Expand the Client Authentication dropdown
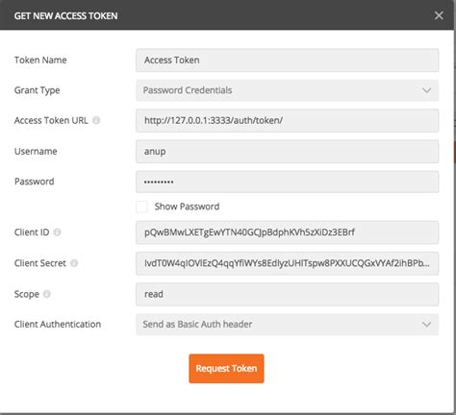456x415 pixels. (x=287, y=325)
